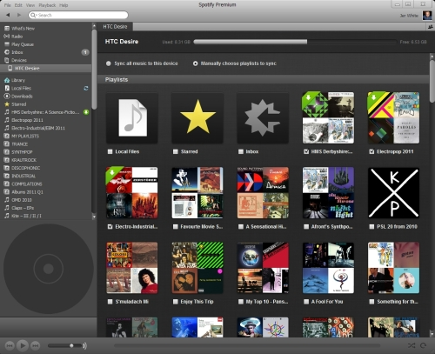Image resolution: width=435 pixels, height=354 pixels.
Task: Click the KP cover of PSL 20
Action: (x=393, y=193)
